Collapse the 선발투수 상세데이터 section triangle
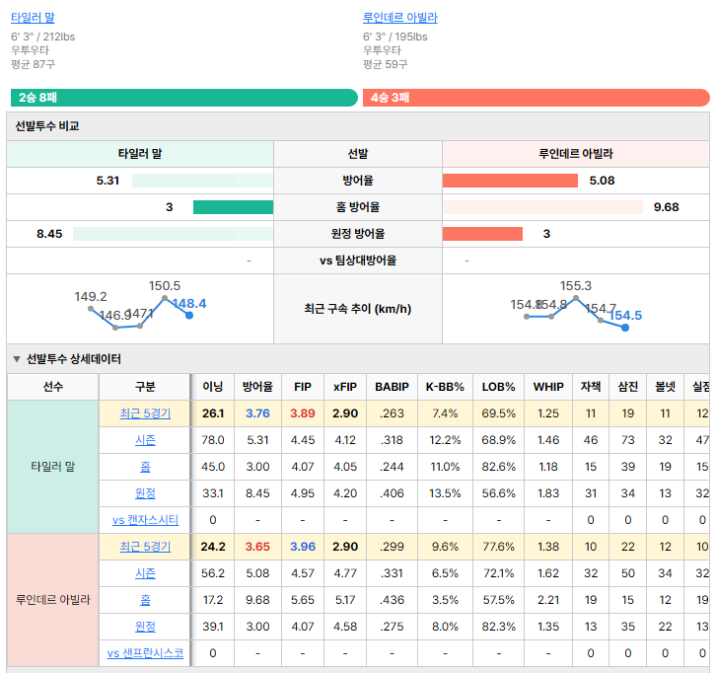The height and width of the screenshot is (673, 716). 17,359
